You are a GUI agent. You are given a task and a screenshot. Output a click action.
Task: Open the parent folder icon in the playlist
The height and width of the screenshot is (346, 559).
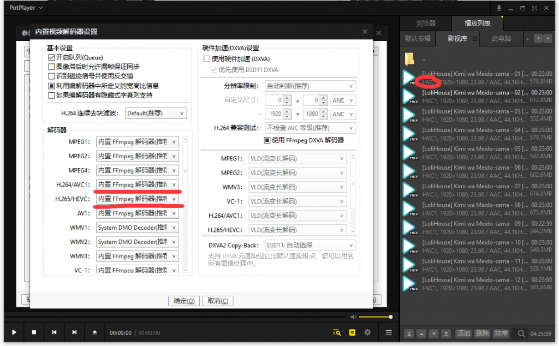(x=410, y=58)
